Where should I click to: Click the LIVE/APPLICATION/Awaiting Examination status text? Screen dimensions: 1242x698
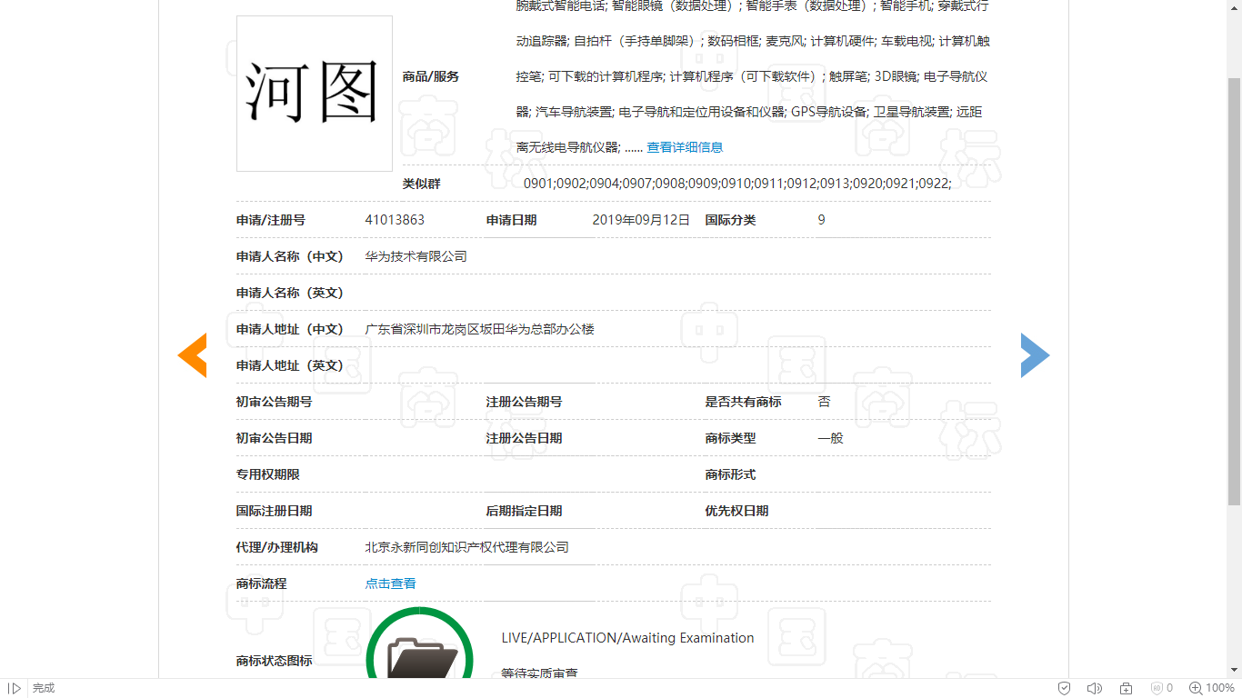pyautogui.click(x=627, y=638)
